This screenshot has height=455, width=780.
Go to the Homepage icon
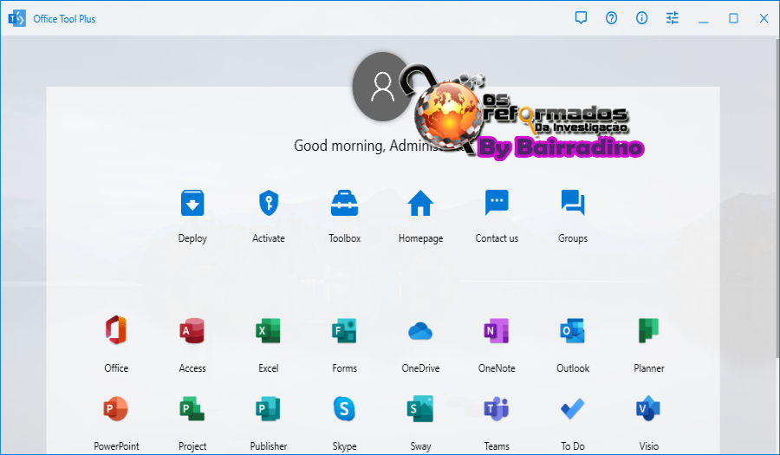click(421, 203)
